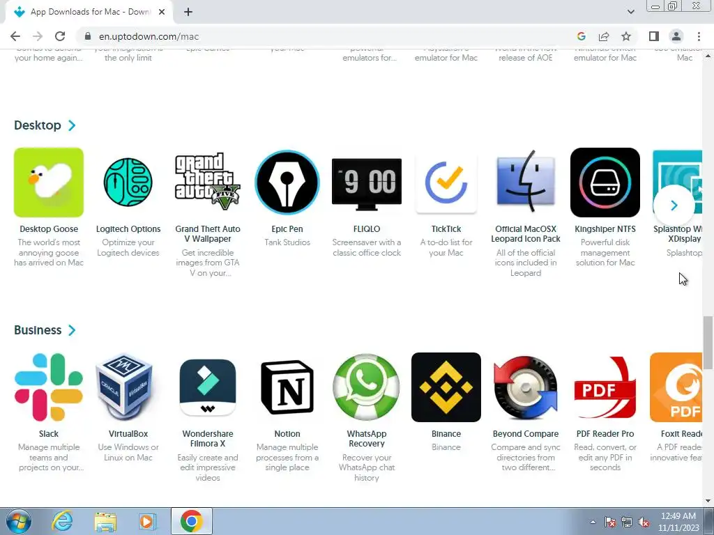The image size is (714, 535).
Task: Open Chrome's three-dot menu
Action: click(699, 36)
